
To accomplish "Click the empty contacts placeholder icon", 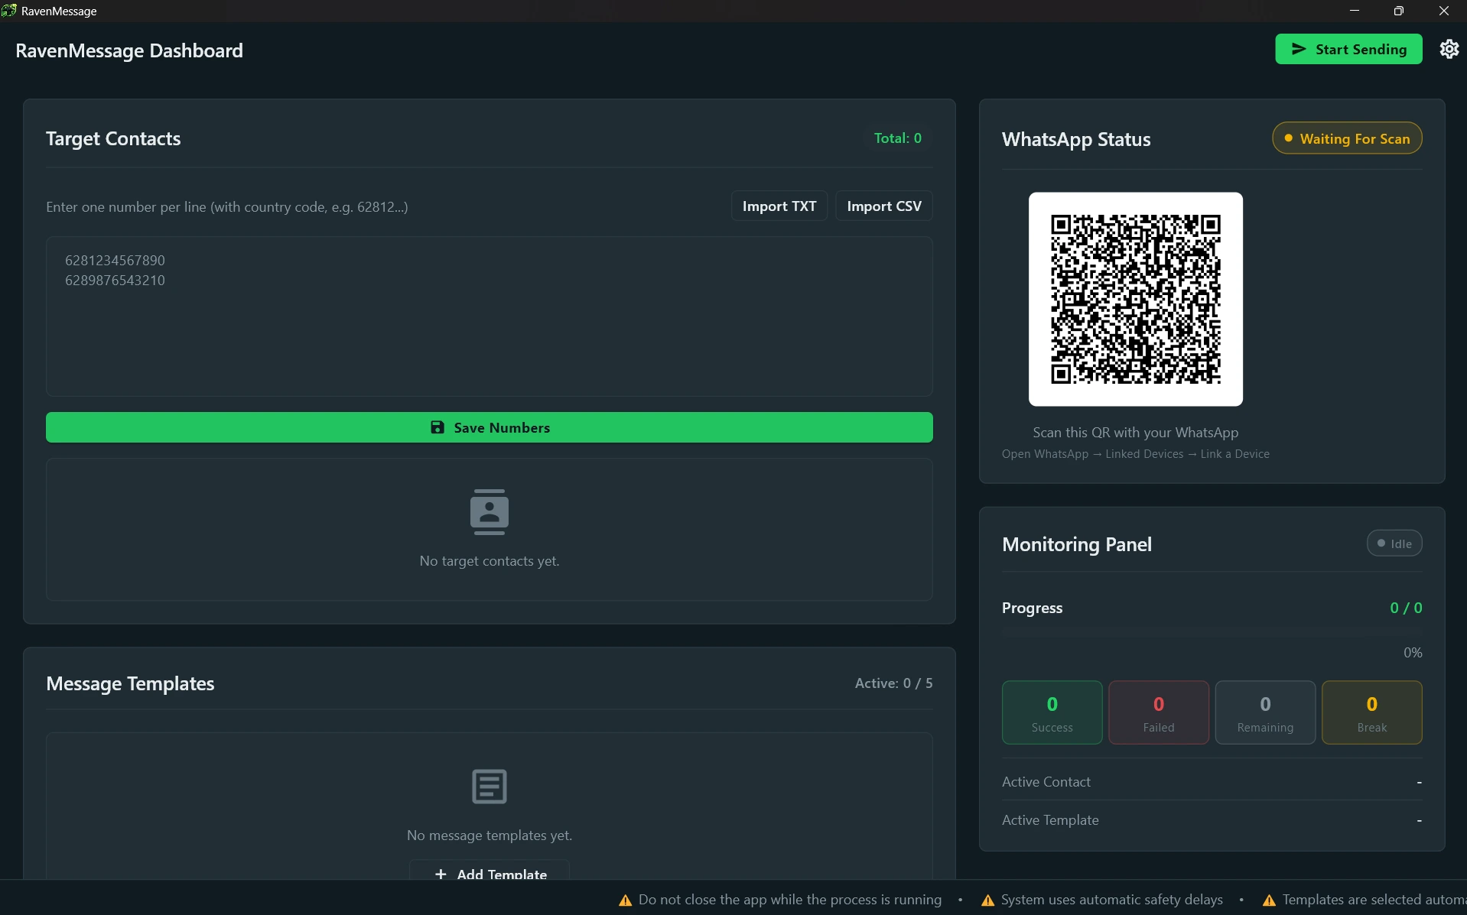I will 490,511.
